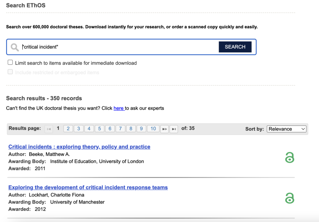The height and width of the screenshot is (222, 319).
Task: Click the 'here' link to ask experts
Action: [x=118, y=108]
